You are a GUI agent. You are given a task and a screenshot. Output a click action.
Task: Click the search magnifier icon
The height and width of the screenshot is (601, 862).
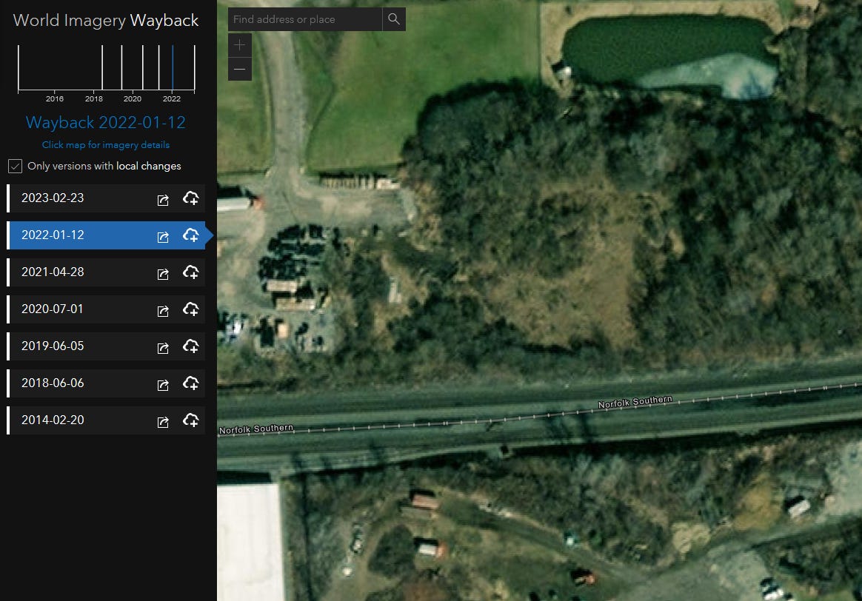(x=394, y=19)
